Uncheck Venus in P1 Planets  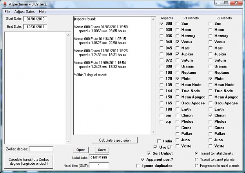[x=177, y=42]
